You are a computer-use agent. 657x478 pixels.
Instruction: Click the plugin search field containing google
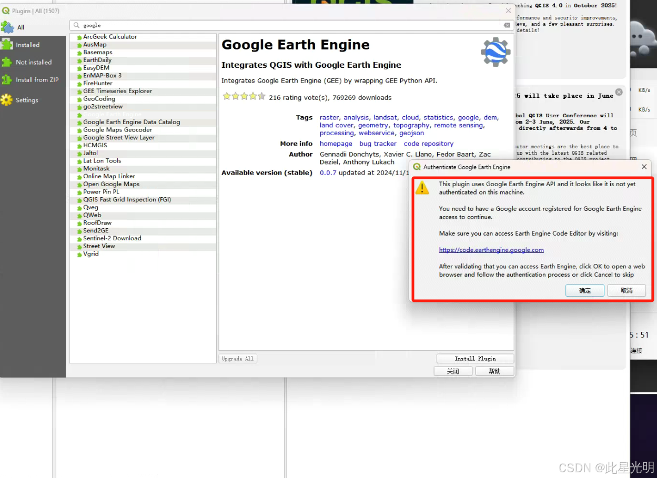(291, 25)
